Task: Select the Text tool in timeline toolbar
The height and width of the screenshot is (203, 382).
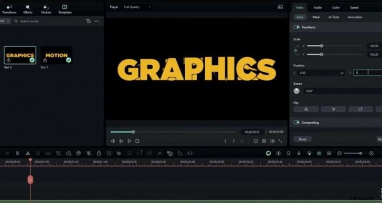Action: [58, 153]
